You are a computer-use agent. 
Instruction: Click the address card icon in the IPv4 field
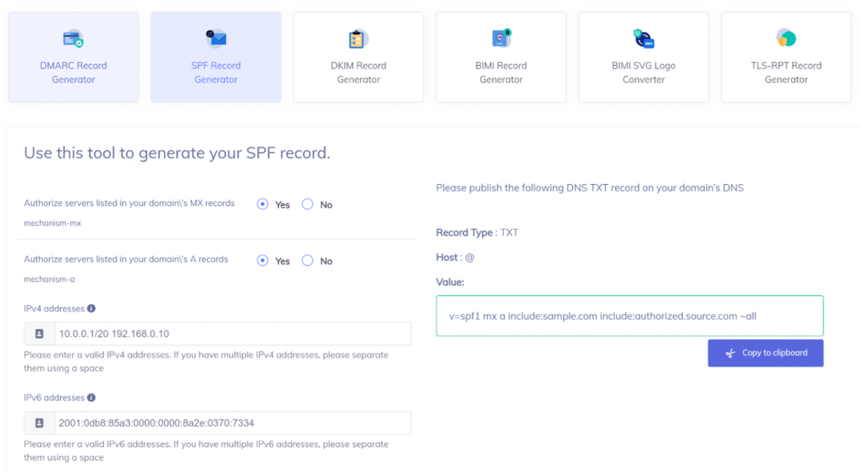tap(38, 334)
